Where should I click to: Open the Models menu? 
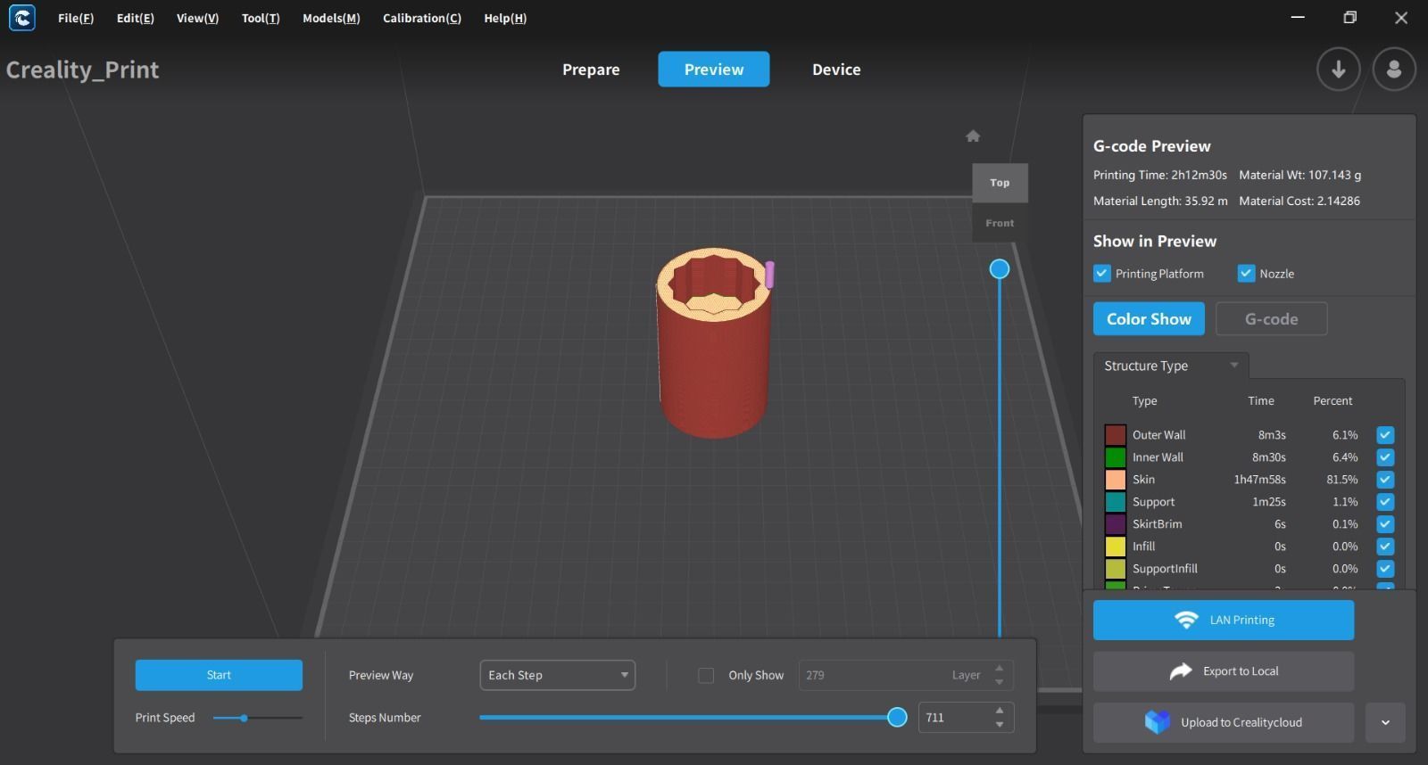331,18
